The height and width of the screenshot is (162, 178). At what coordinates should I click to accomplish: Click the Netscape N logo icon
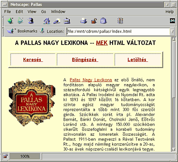[172, 21]
